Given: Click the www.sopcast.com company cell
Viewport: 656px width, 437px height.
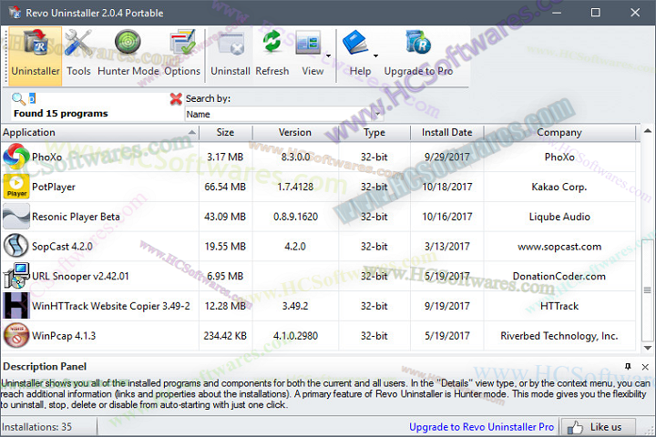Looking at the screenshot, I should (x=559, y=247).
